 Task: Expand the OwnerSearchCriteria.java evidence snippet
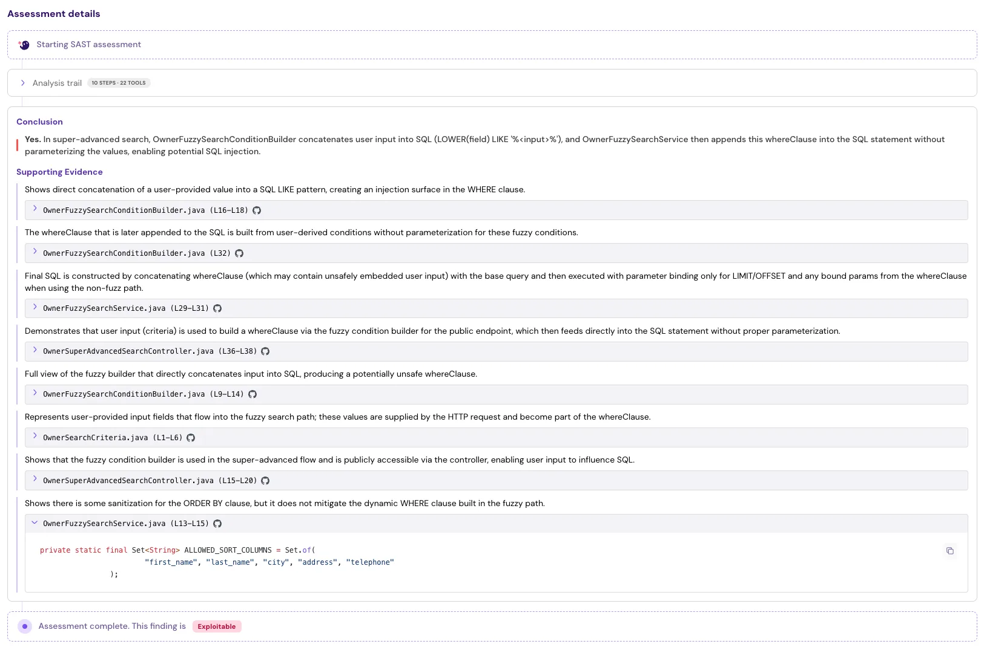click(35, 437)
